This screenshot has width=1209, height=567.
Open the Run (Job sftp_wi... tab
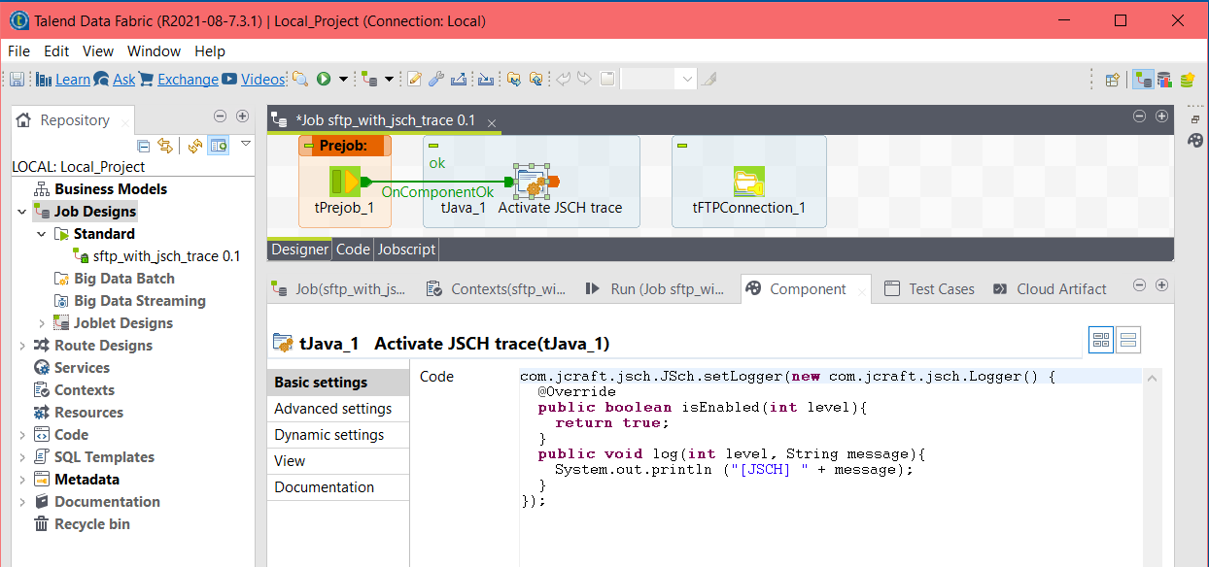click(x=655, y=289)
